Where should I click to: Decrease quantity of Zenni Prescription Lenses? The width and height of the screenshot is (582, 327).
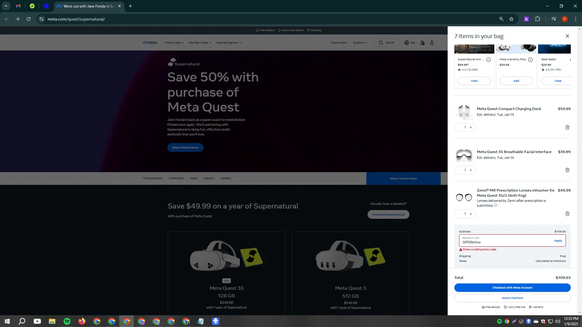(x=459, y=214)
